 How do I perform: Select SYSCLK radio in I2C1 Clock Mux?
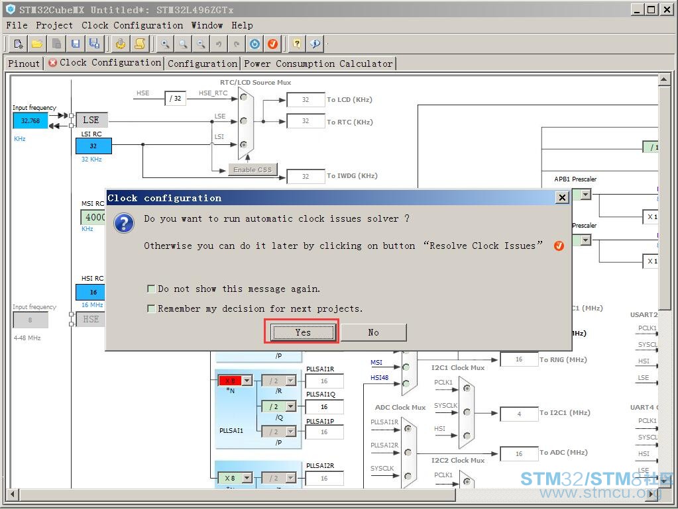pos(467,412)
